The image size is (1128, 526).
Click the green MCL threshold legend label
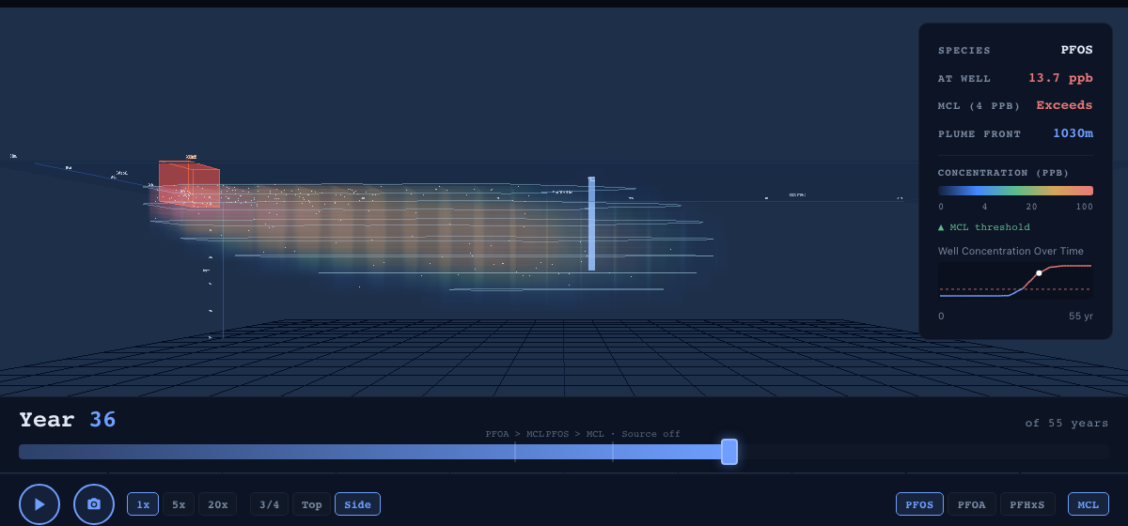click(984, 227)
